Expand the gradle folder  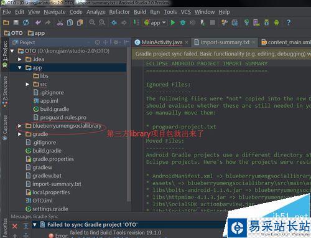click(19, 134)
